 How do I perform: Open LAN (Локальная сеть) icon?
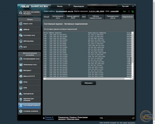click(21, 65)
